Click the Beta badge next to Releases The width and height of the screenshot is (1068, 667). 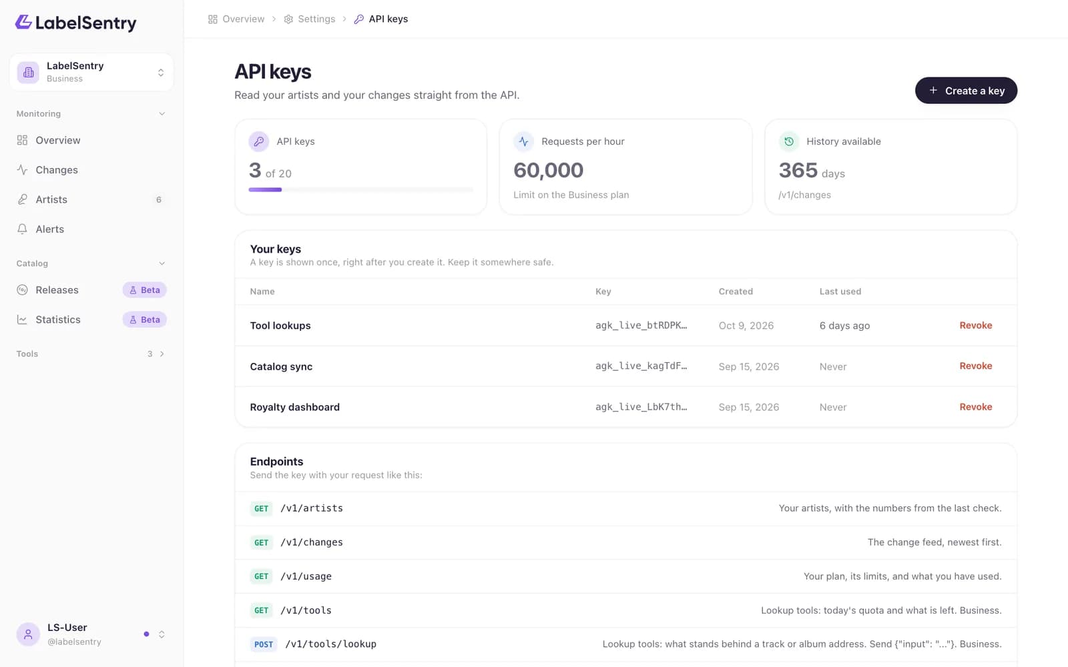[x=144, y=290]
